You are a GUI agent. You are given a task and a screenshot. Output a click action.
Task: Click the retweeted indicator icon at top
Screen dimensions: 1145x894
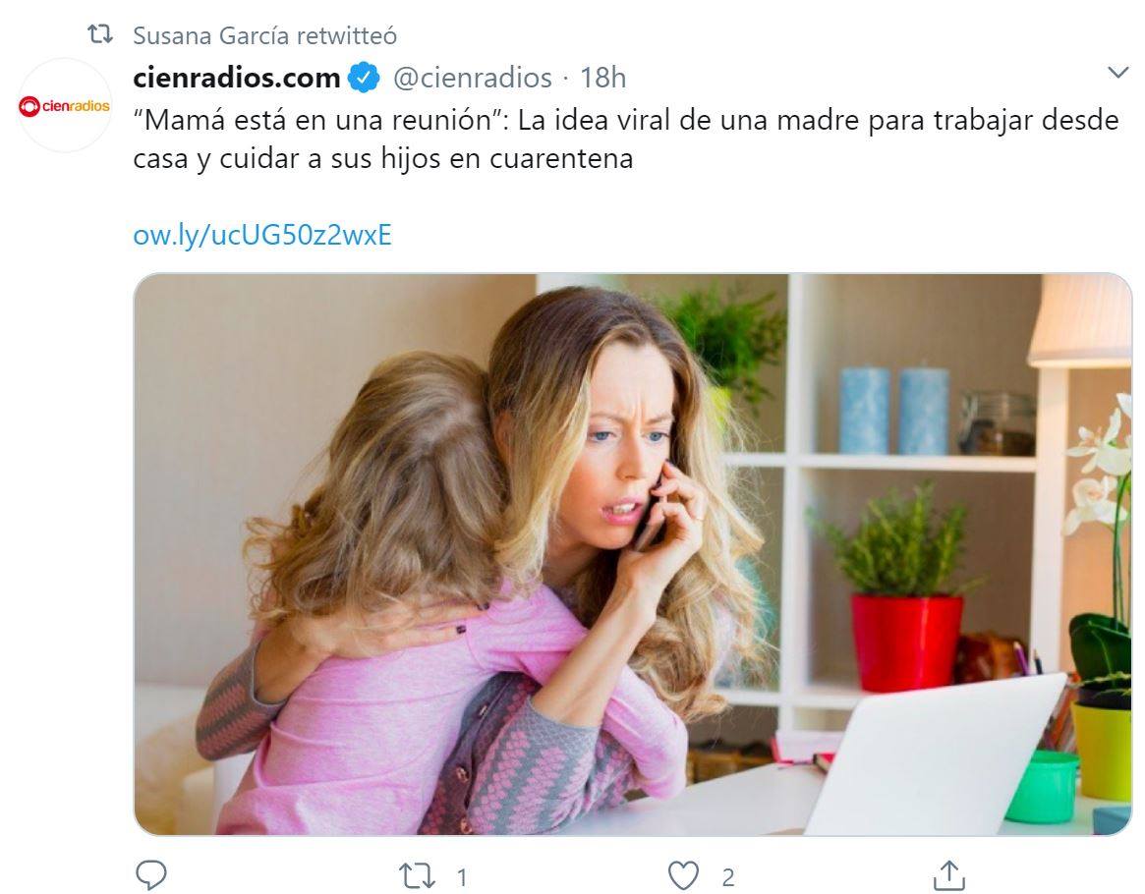tap(100, 34)
